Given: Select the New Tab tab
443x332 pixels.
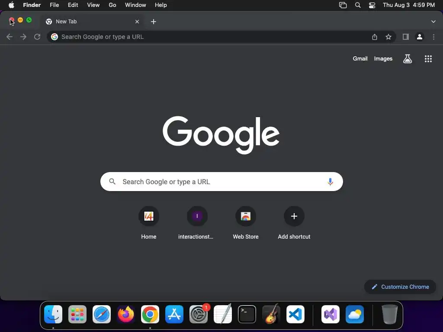Looking at the screenshot, I should [92, 22].
